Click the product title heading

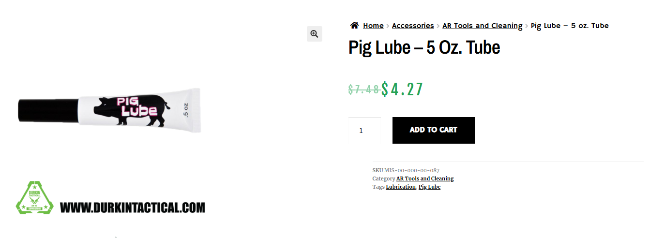(424, 47)
